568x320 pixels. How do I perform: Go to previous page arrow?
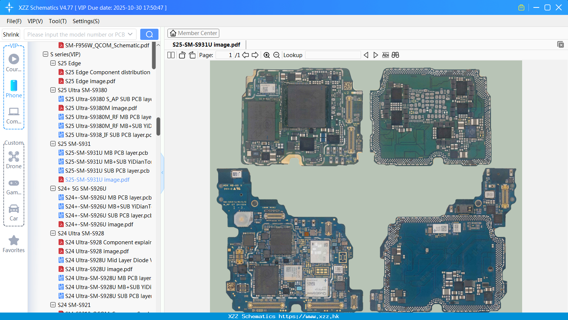tap(245, 55)
